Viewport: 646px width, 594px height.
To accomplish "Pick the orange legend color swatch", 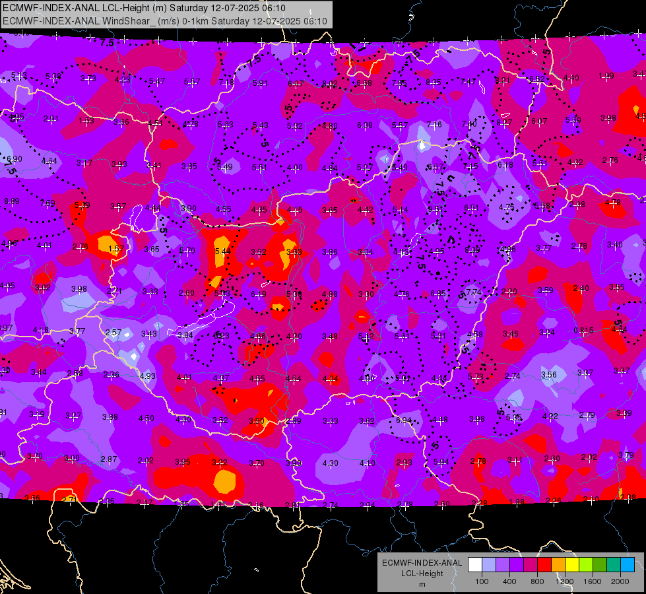I will point(558,565).
